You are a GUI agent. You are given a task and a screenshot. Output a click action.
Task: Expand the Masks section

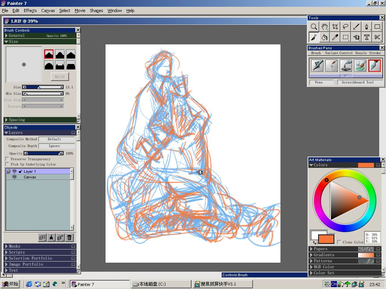6,246
